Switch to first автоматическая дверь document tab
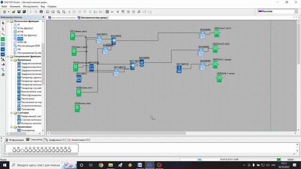Screen dimensions: 301x169 pos(62,18)
